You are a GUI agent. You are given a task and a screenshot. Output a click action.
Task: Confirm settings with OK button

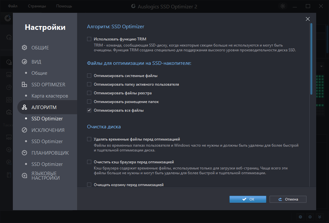[x=248, y=199]
